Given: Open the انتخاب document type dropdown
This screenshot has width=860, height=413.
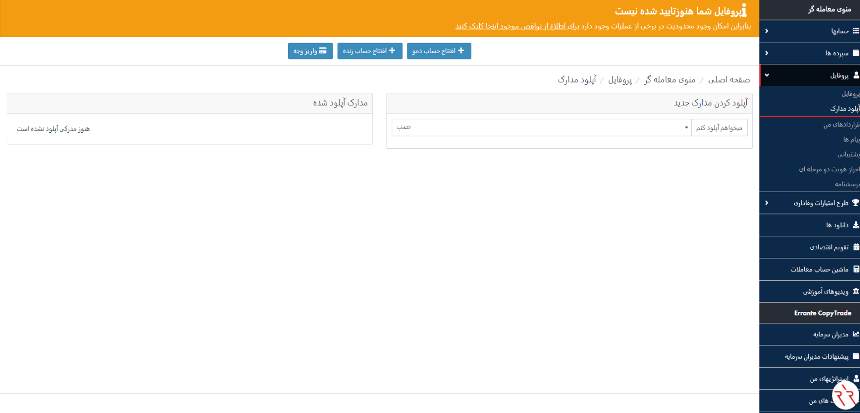Looking at the screenshot, I should coord(541,128).
